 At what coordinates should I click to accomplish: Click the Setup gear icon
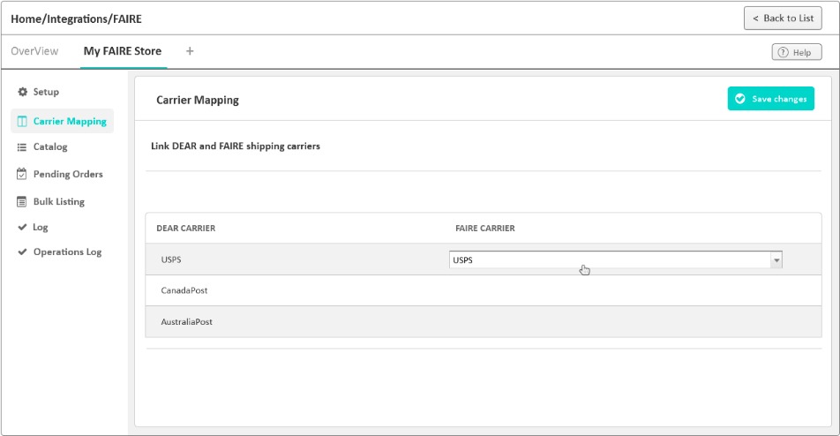click(x=23, y=92)
